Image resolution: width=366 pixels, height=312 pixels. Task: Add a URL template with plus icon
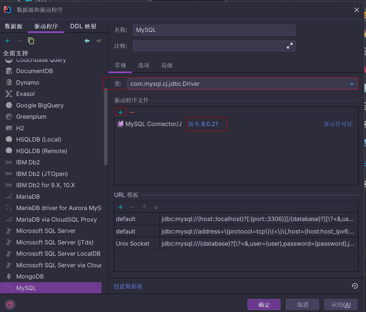click(x=120, y=207)
